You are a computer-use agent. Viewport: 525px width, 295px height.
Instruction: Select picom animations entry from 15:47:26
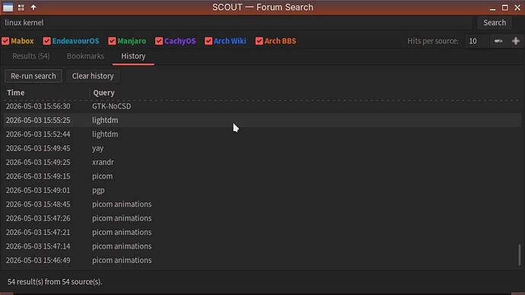pos(262,218)
